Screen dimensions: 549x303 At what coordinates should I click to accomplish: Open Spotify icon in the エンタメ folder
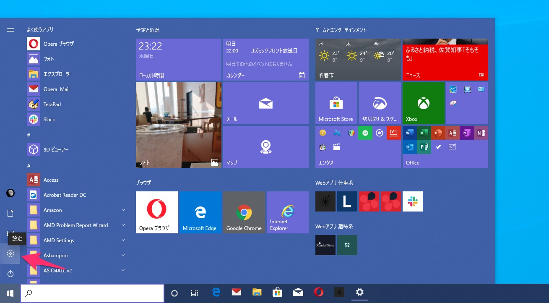365,133
